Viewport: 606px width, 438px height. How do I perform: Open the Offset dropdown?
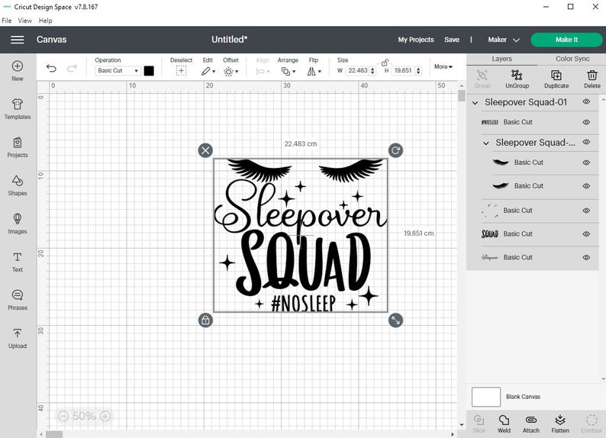coord(230,71)
